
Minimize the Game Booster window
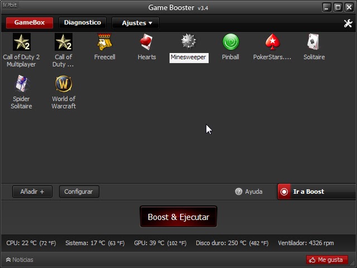coord(327,7)
